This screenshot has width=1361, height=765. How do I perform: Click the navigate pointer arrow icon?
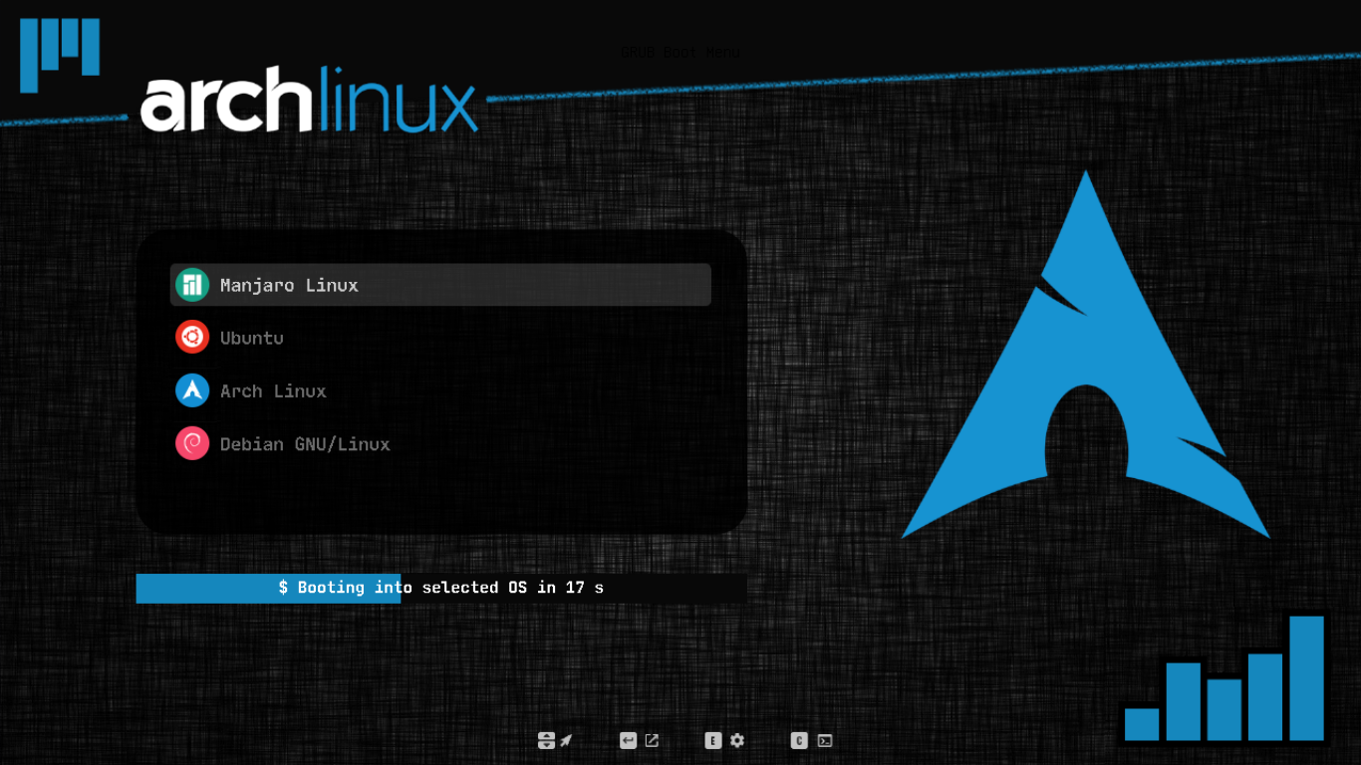pos(566,740)
